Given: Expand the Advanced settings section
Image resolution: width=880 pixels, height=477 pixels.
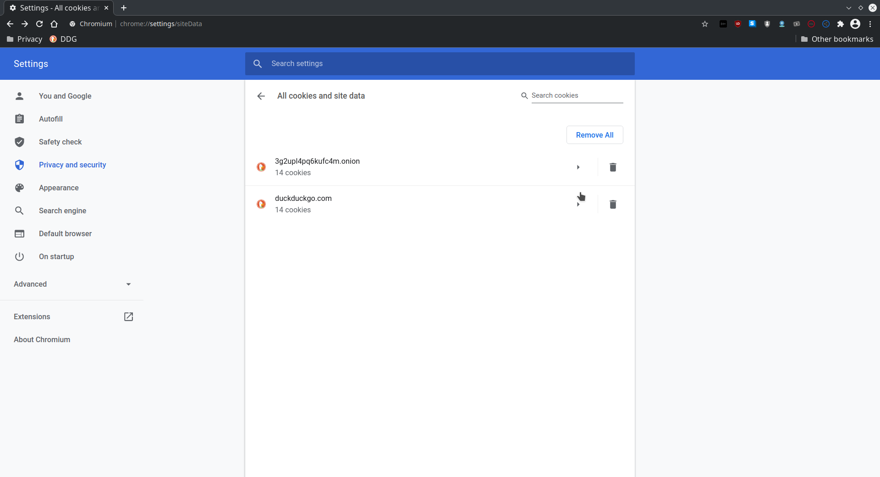Looking at the screenshot, I should pos(72,284).
